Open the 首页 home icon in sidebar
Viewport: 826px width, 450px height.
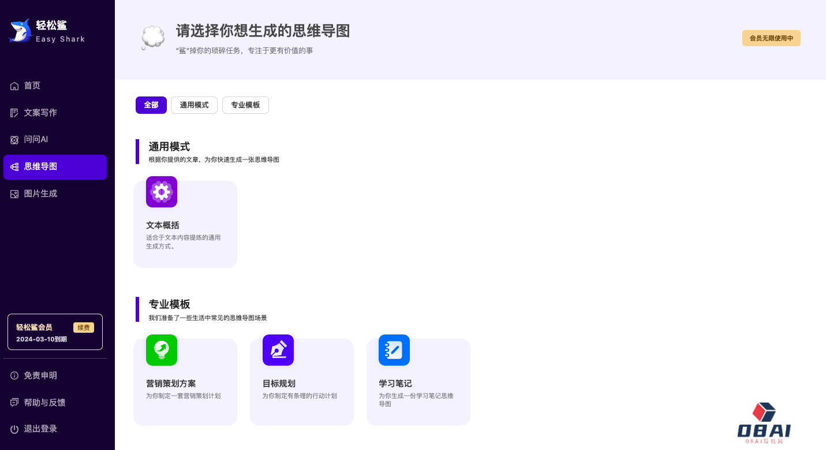click(14, 85)
